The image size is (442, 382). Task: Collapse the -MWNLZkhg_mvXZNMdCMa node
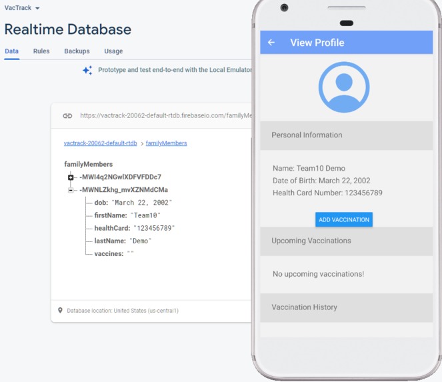click(71, 190)
